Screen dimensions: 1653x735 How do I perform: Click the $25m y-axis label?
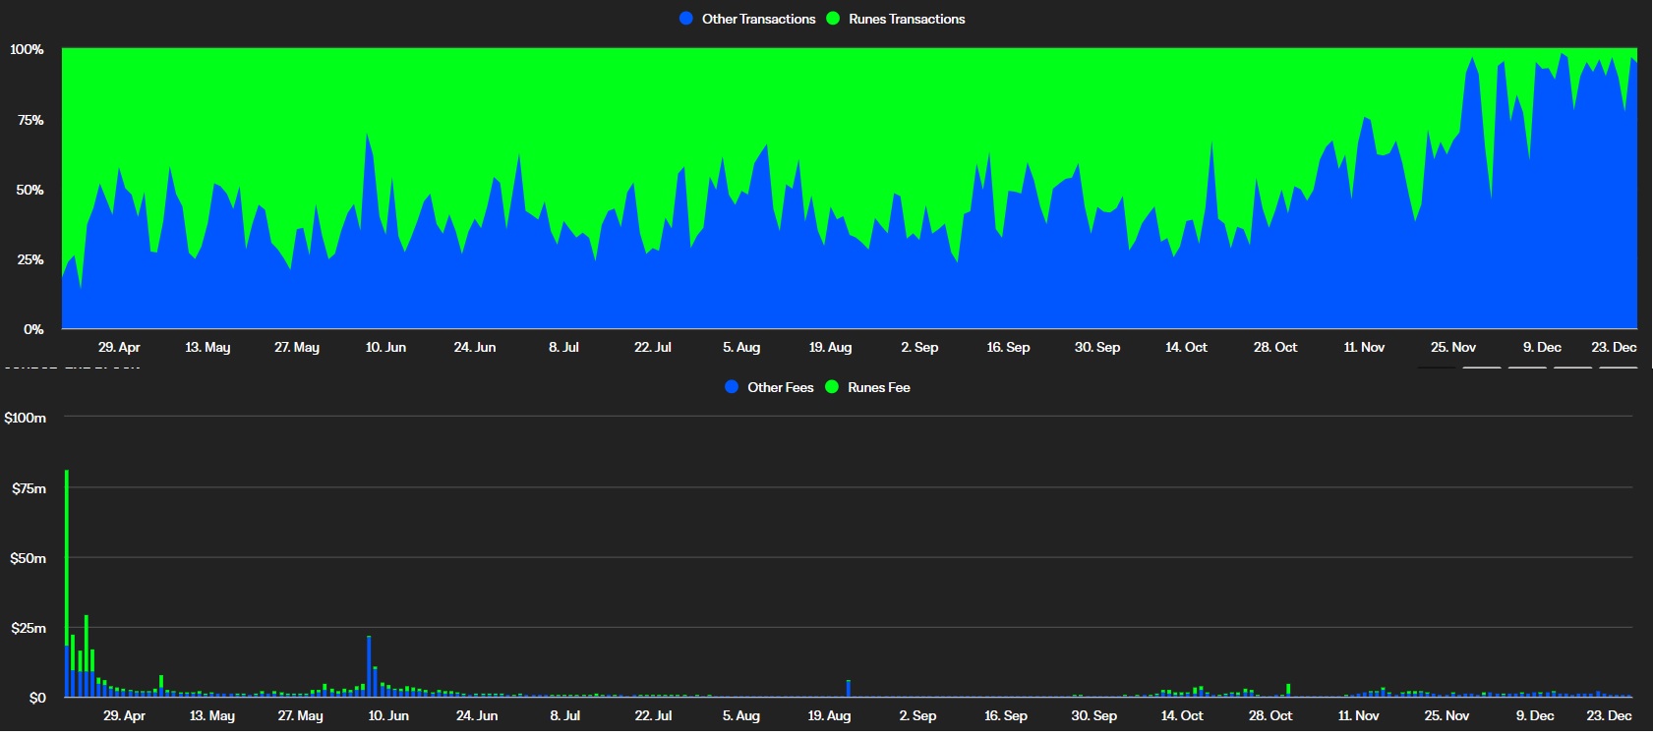click(x=29, y=628)
